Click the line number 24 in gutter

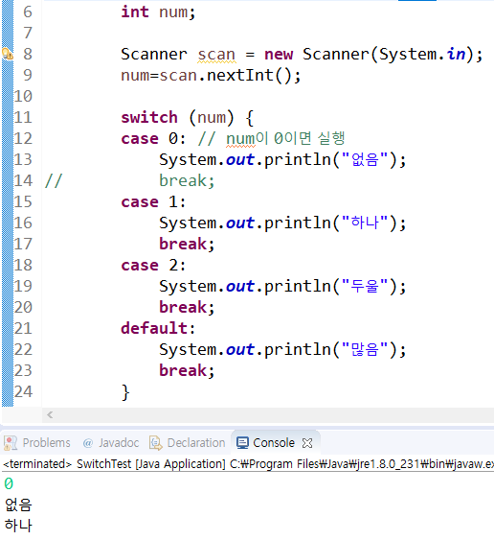click(23, 391)
